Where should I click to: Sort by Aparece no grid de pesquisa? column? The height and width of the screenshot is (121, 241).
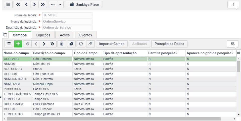211,53
